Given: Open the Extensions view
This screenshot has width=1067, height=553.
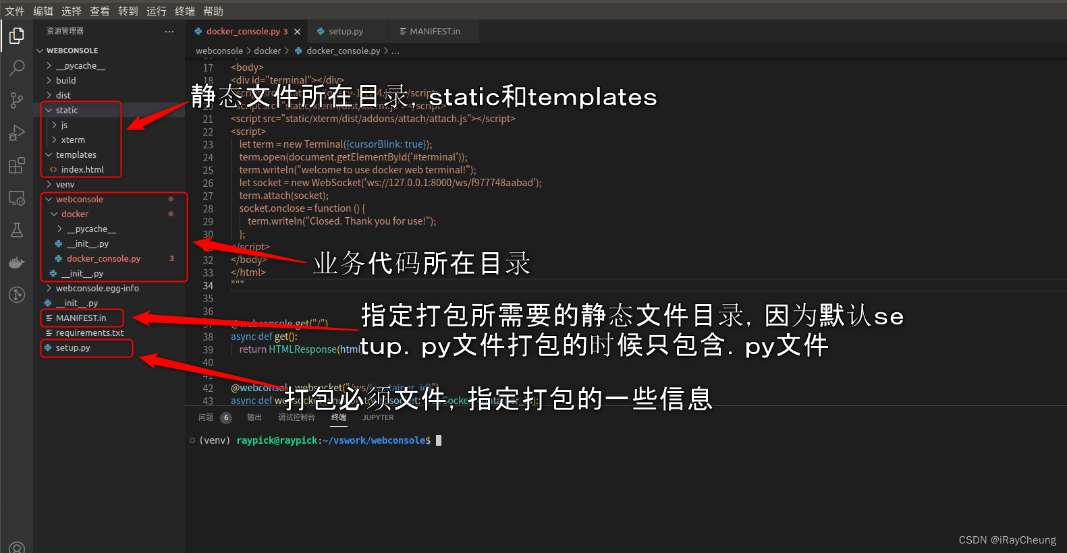Looking at the screenshot, I should coord(17,165).
